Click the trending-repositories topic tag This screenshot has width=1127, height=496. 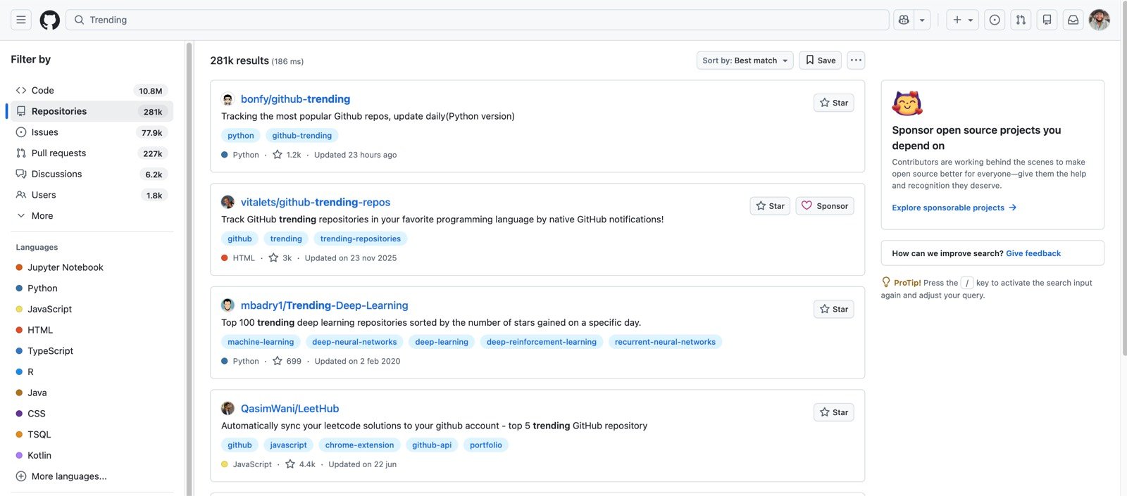pyautogui.click(x=361, y=239)
